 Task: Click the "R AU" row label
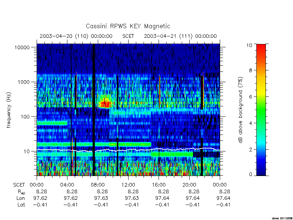[21, 192]
